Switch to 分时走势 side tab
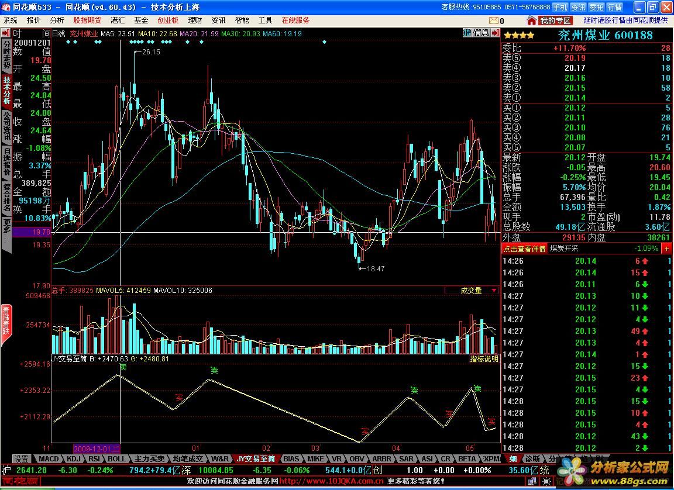This screenshot has height=490, width=674. [6, 54]
